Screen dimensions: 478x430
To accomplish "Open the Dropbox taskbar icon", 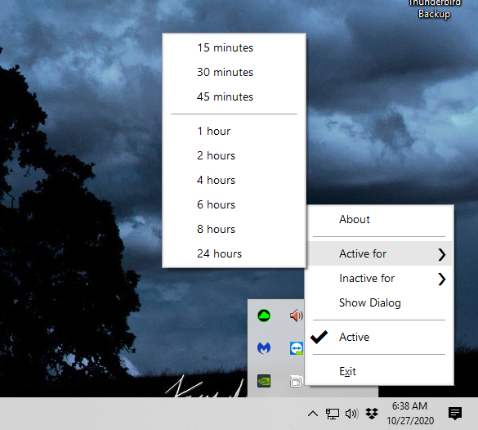I will coord(372,414).
